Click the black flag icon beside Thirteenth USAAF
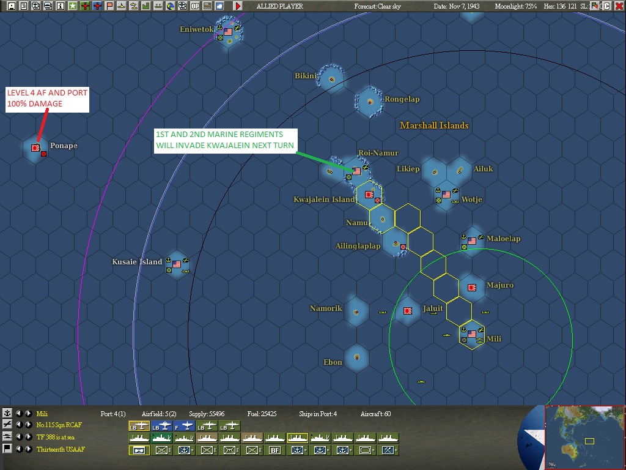Screen dimensions: 626x470 point(7,449)
